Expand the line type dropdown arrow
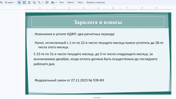This screenshot has height=99, width=176. (43, 2)
